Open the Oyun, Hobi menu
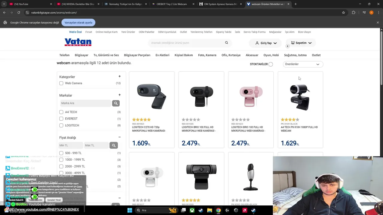383x215 pixels. tap(271, 55)
